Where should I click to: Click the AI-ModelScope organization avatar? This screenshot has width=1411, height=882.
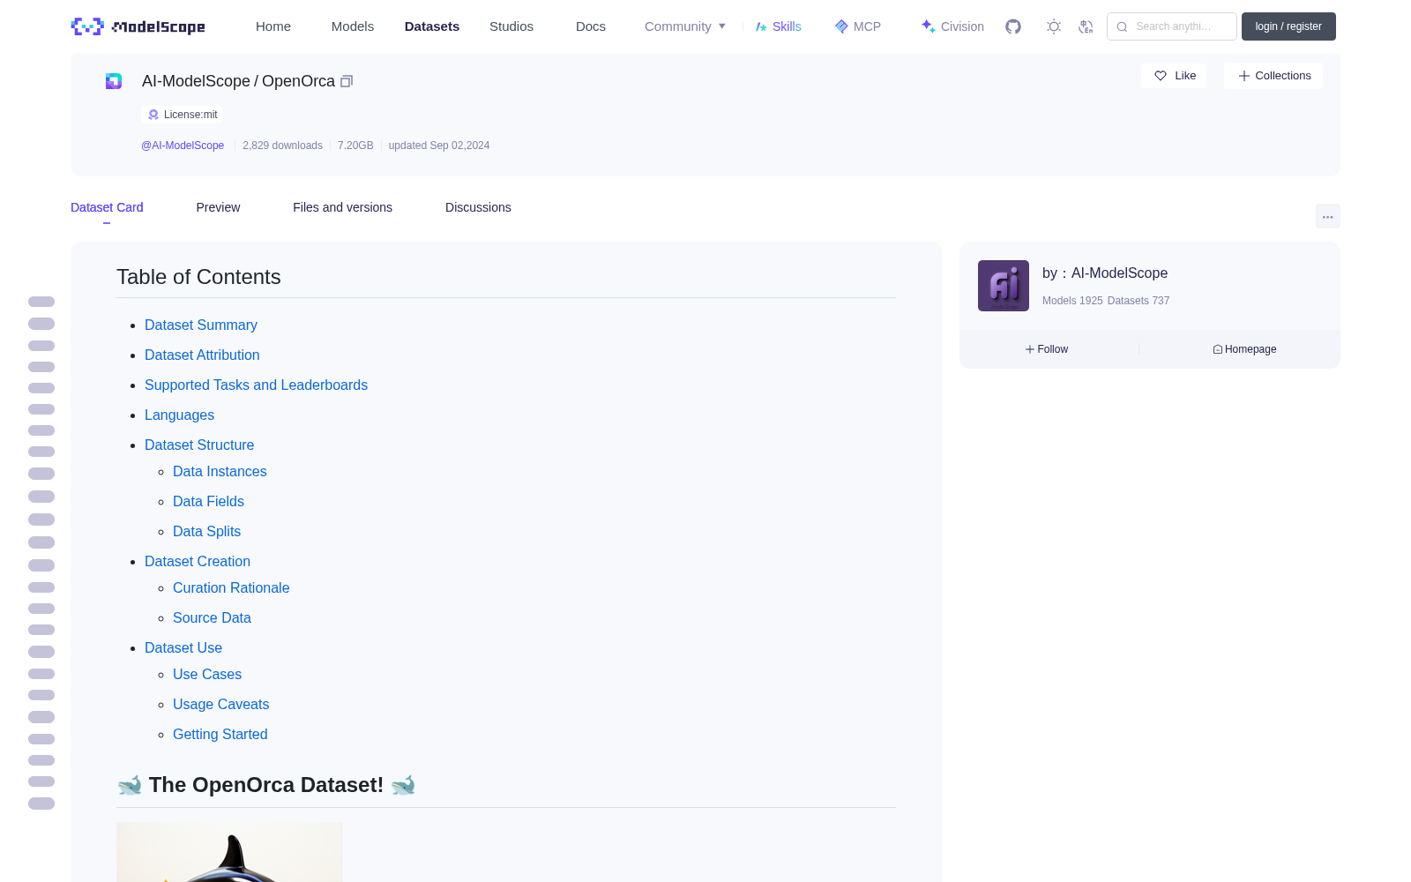coord(1004,286)
